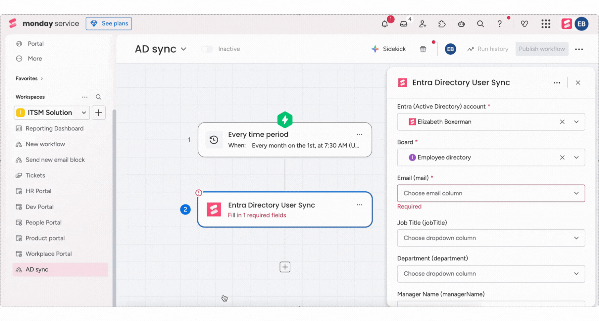Open the nine-dot product switcher
Screen dimensions: 599x321
546,24
